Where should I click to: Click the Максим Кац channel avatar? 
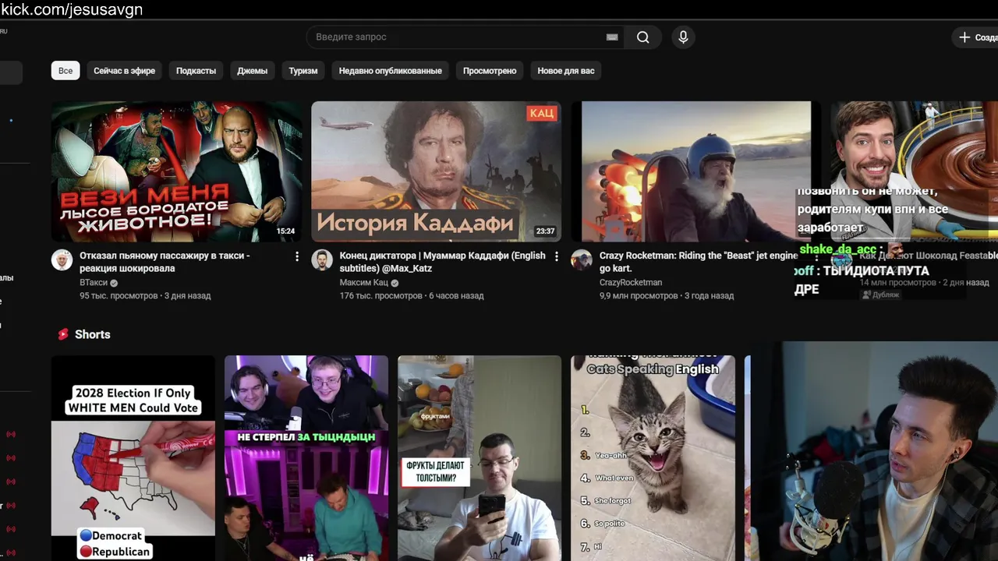pyautogui.click(x=322, y=260)
